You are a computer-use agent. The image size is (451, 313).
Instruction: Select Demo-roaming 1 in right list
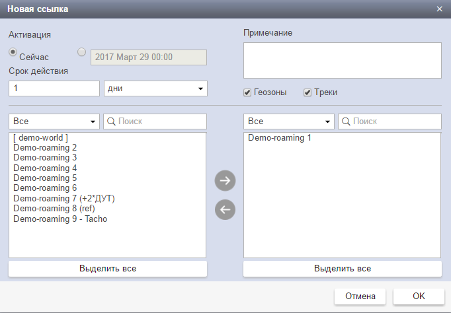279,138
